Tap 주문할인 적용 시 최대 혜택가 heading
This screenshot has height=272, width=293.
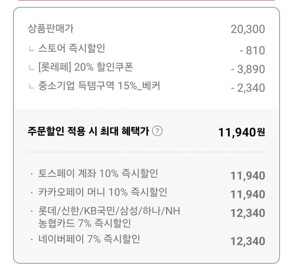pos(88,131)
